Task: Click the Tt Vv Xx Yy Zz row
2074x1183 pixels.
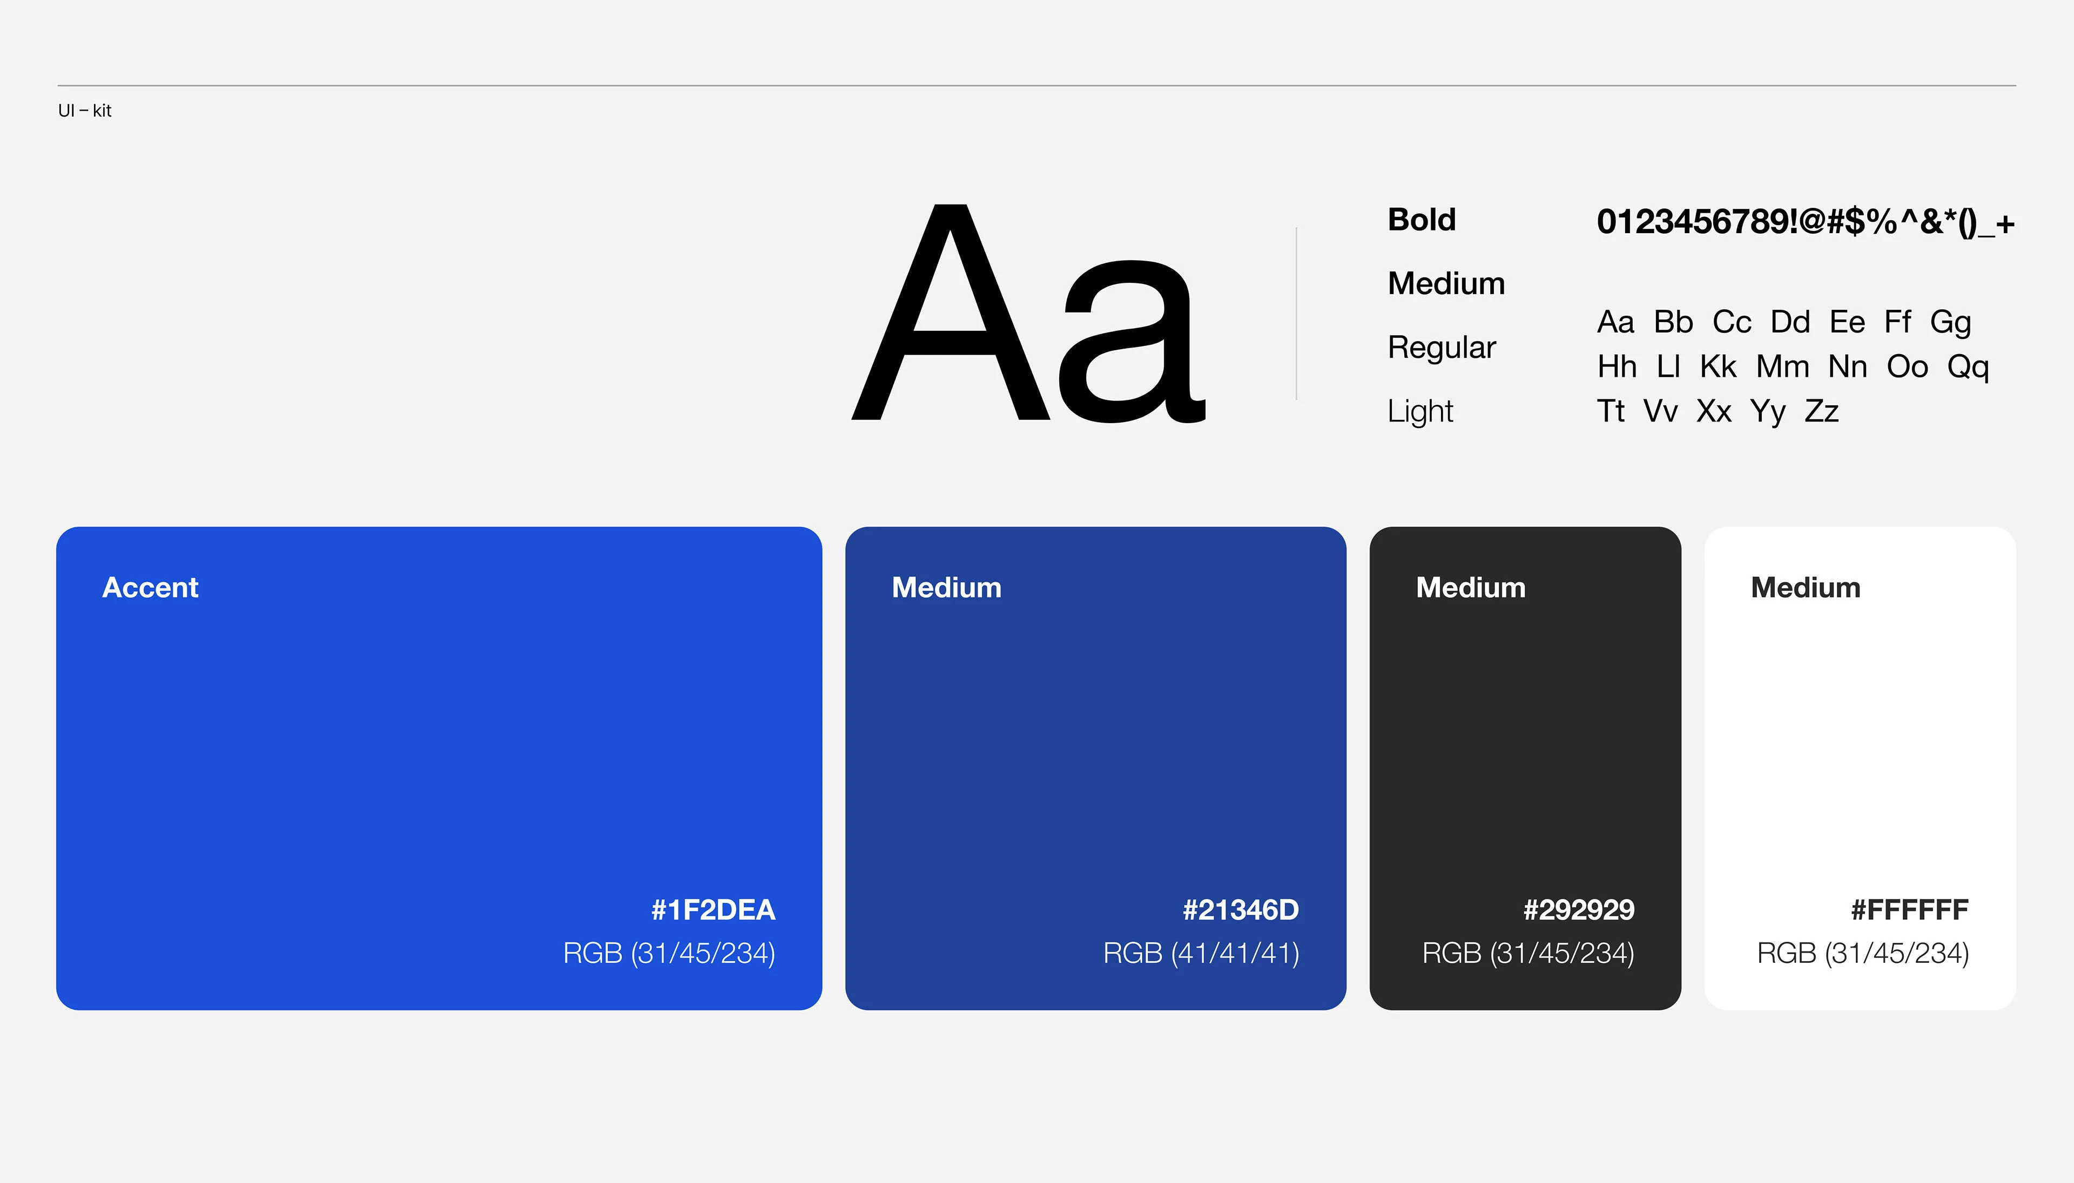Action: pos(1717,411)
